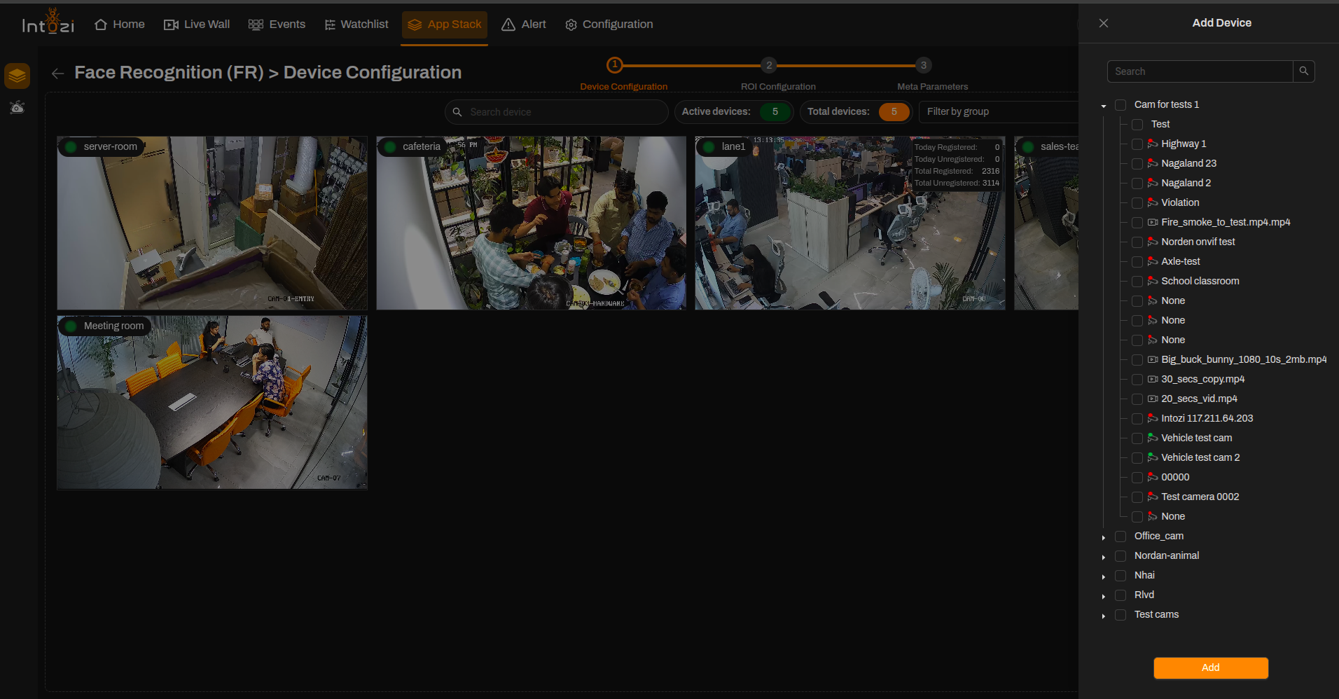Collapse the Cam for tests 1 group
The height and width of the screenshot is (699, 1339).
click(x=1104, y=106)
